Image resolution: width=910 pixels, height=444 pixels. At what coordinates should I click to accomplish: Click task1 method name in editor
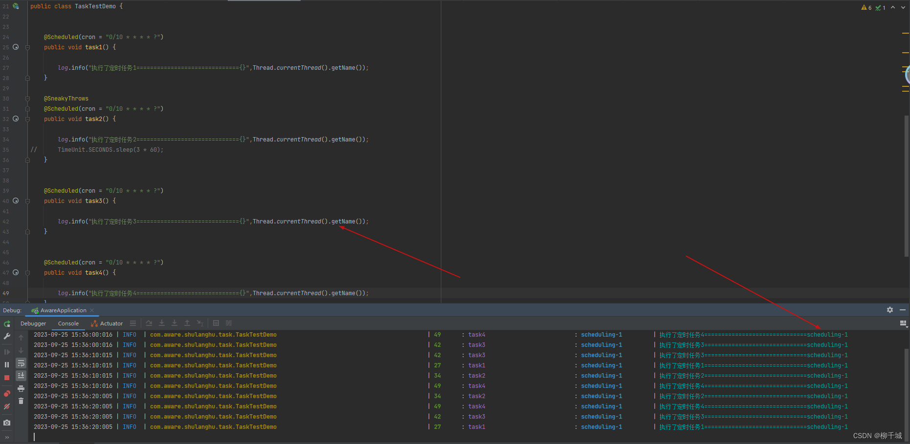point(94,47)
